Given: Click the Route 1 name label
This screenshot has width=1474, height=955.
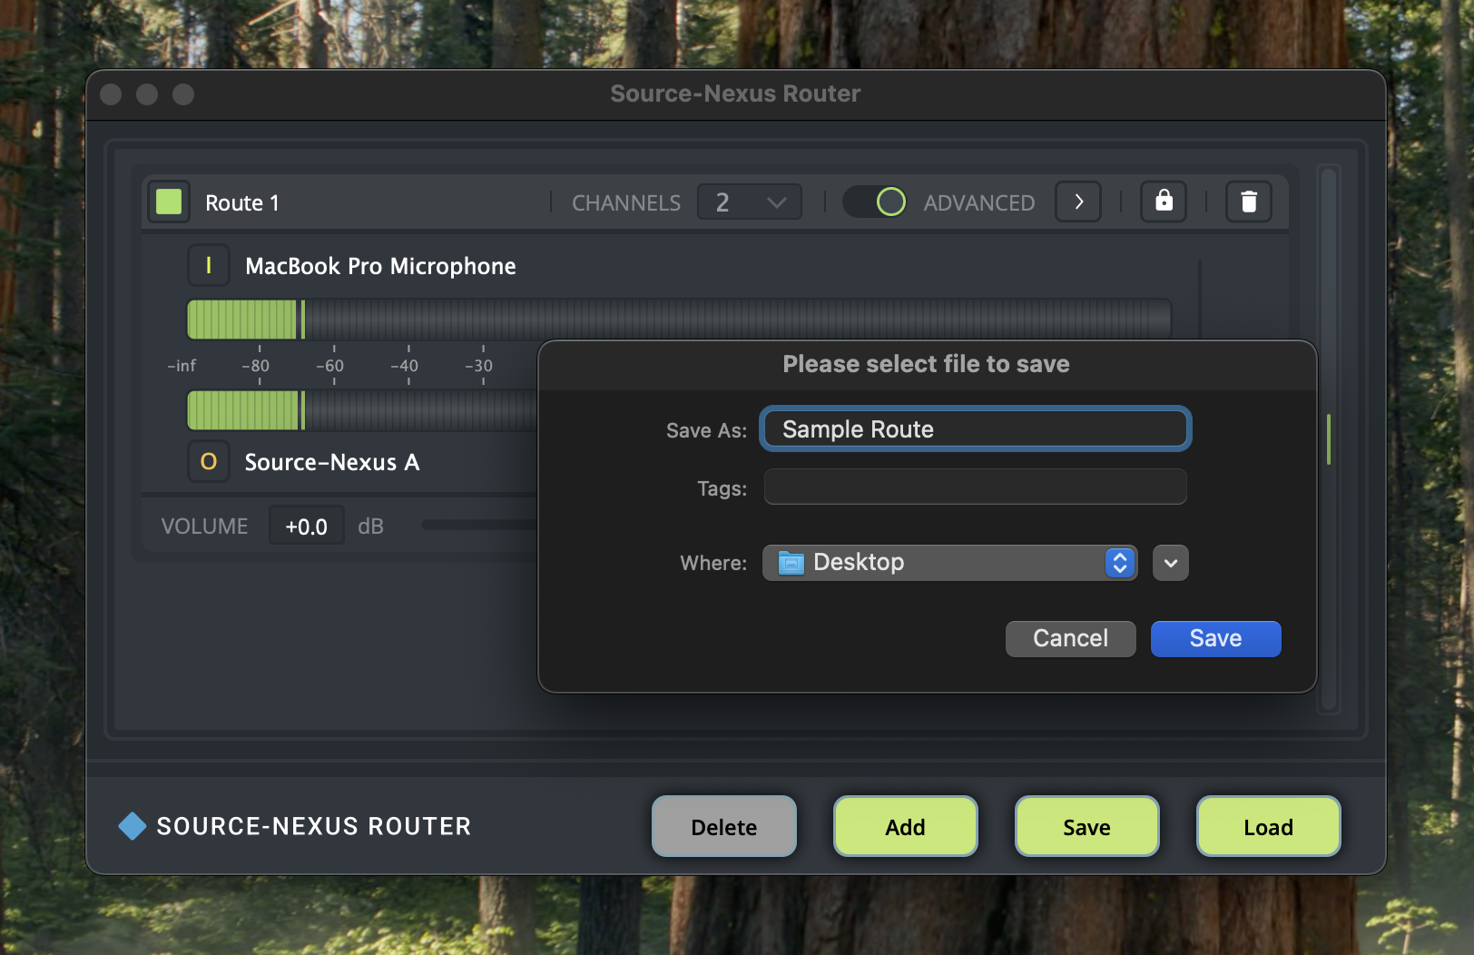Looking at the screenshot, I should click(242, 202).
